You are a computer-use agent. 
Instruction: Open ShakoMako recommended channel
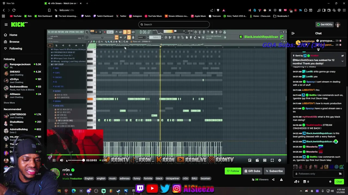coord(22,123)
